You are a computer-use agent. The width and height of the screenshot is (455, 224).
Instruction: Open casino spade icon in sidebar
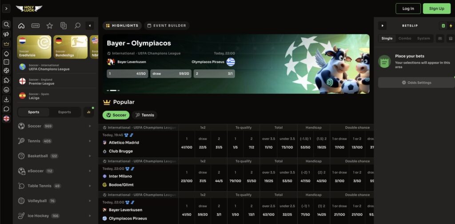(6, 53)
